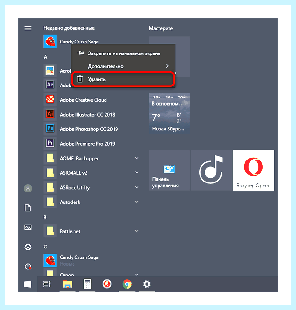The height and width of the screenshot is (310, 296).
Task: Click the letter A section header
Action: tap(45, 57)
